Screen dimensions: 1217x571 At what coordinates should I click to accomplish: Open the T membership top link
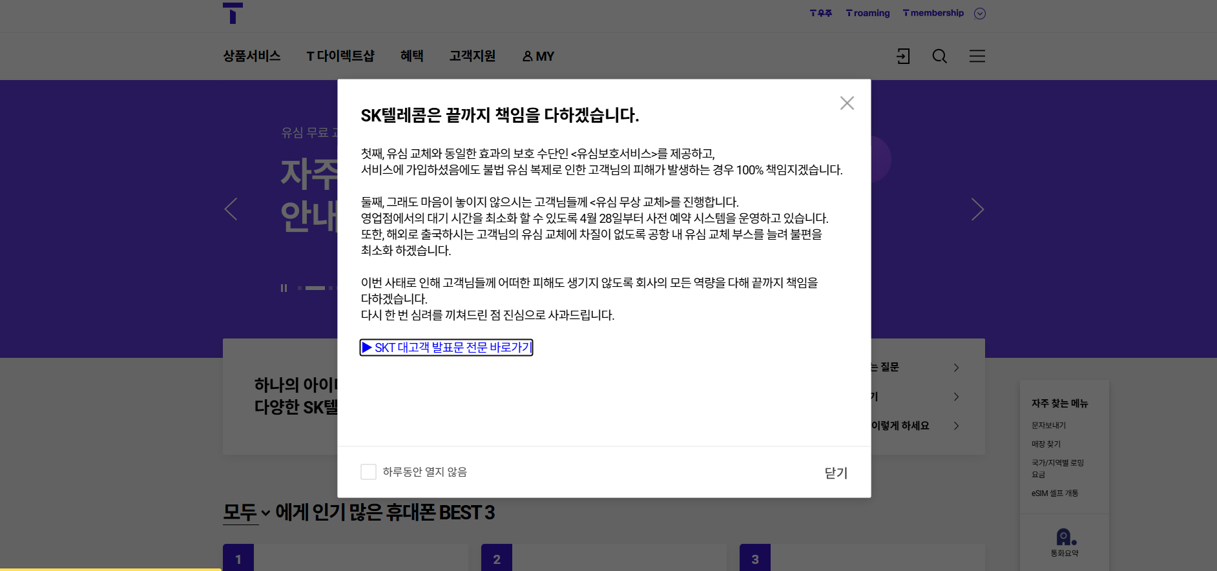(933, 13)
